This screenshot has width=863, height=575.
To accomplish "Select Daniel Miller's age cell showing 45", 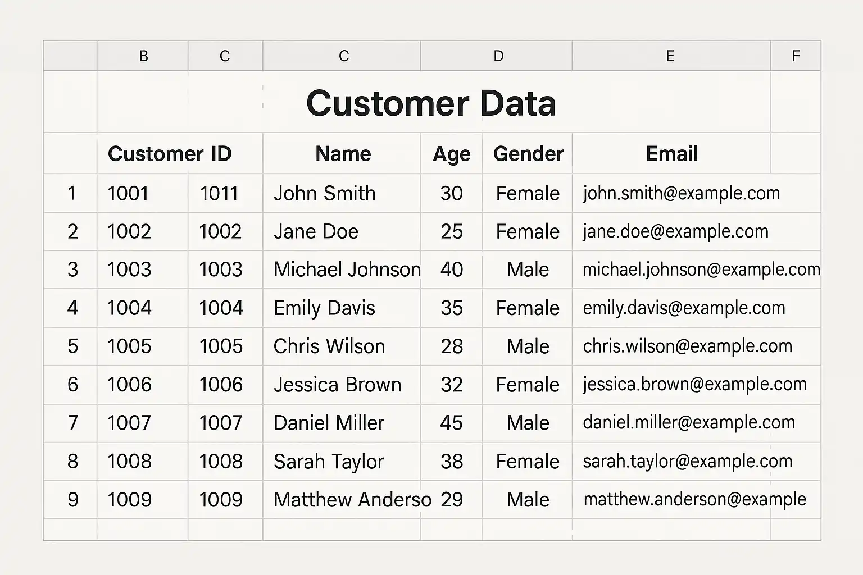I will coord(452,423).
